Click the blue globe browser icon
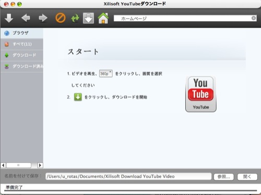 point(7,33)
